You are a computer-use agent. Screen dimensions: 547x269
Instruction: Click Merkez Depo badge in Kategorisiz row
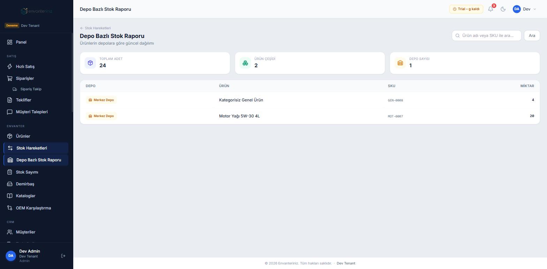[101, 100]
